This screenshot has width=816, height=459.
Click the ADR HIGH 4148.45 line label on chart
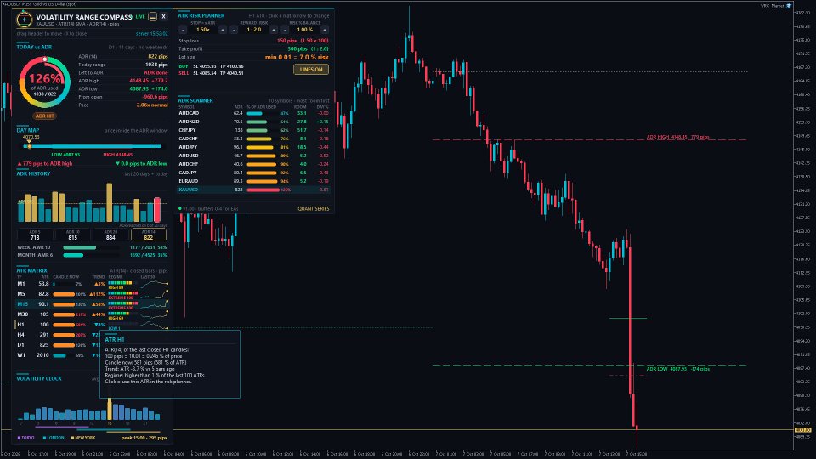(x=677, y=138)
